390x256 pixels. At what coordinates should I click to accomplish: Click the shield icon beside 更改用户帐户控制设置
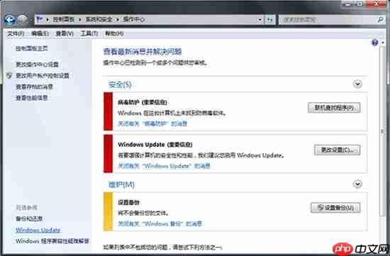9,75
